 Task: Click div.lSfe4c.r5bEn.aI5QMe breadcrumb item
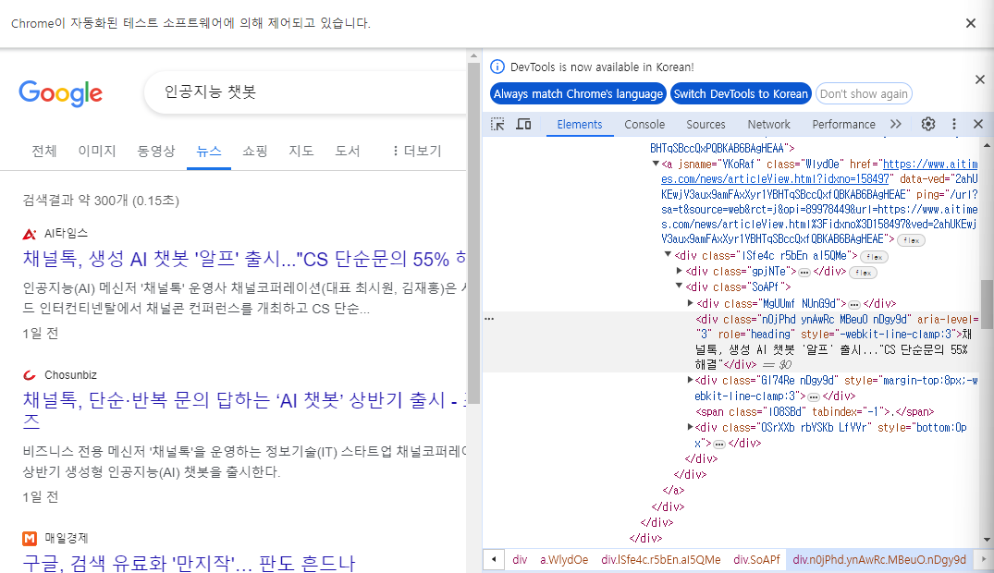tap(660, 560)
